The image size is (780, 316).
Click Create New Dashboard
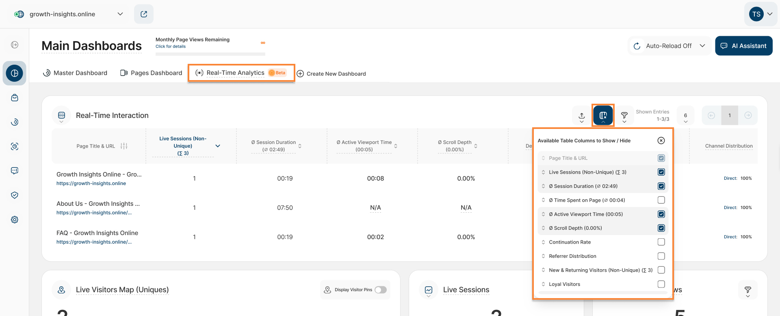point(331,74)
